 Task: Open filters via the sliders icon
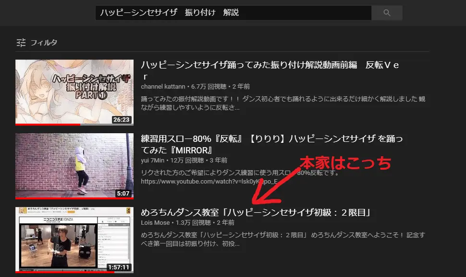21,43
